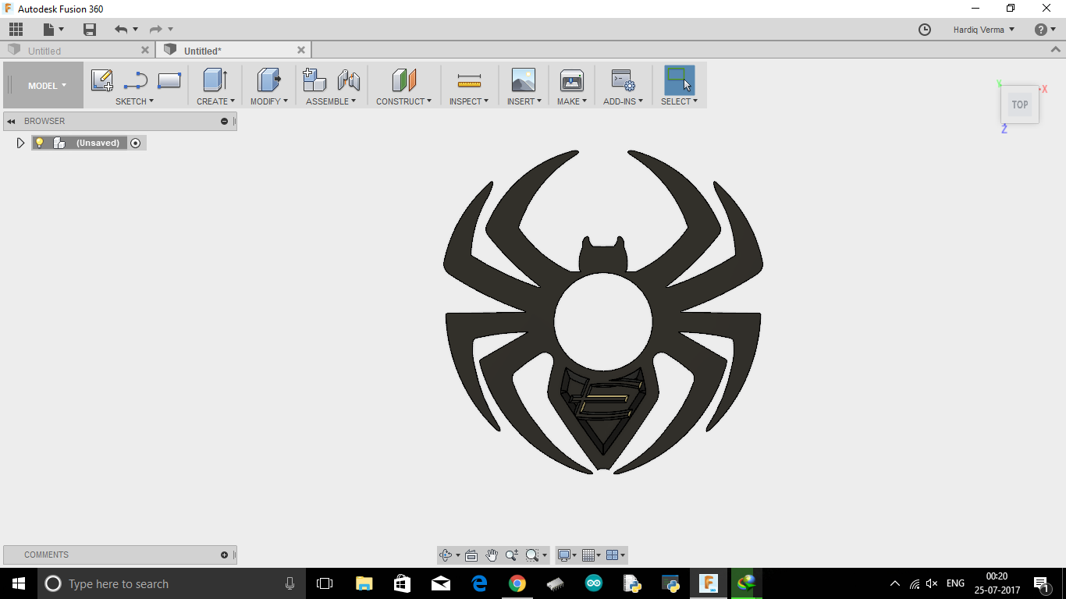This screenshot has height=599, width=1066.
Task: Click the Joint icon in ASSEMBLE
Action: (348, 80)
